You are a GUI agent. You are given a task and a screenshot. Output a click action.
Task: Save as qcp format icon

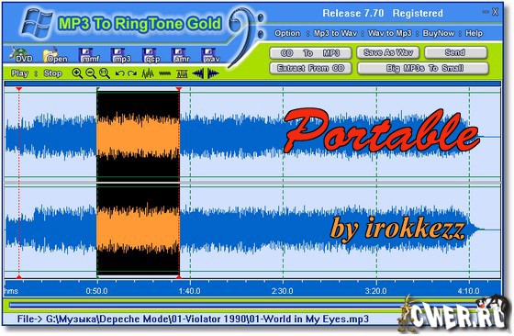tap(151, 55)
